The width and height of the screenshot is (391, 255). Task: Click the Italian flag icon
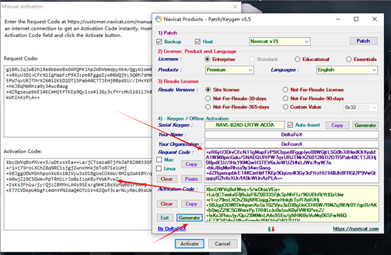coord(271,228)
